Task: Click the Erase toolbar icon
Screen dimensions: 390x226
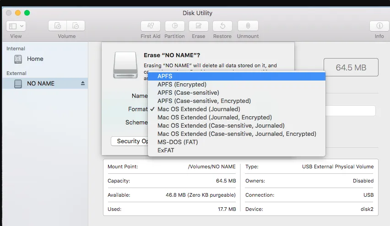Action: (x=199, y=26)
